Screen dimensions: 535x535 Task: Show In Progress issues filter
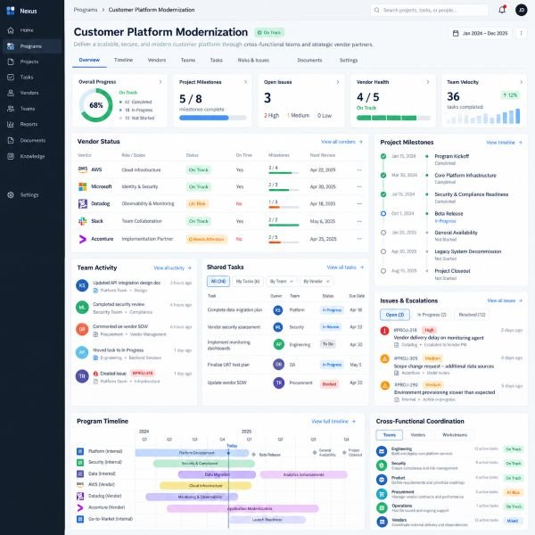click(432, 315)
